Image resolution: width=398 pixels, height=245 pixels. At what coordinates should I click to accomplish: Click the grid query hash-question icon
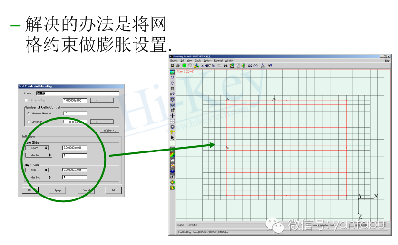pos(172,94)
